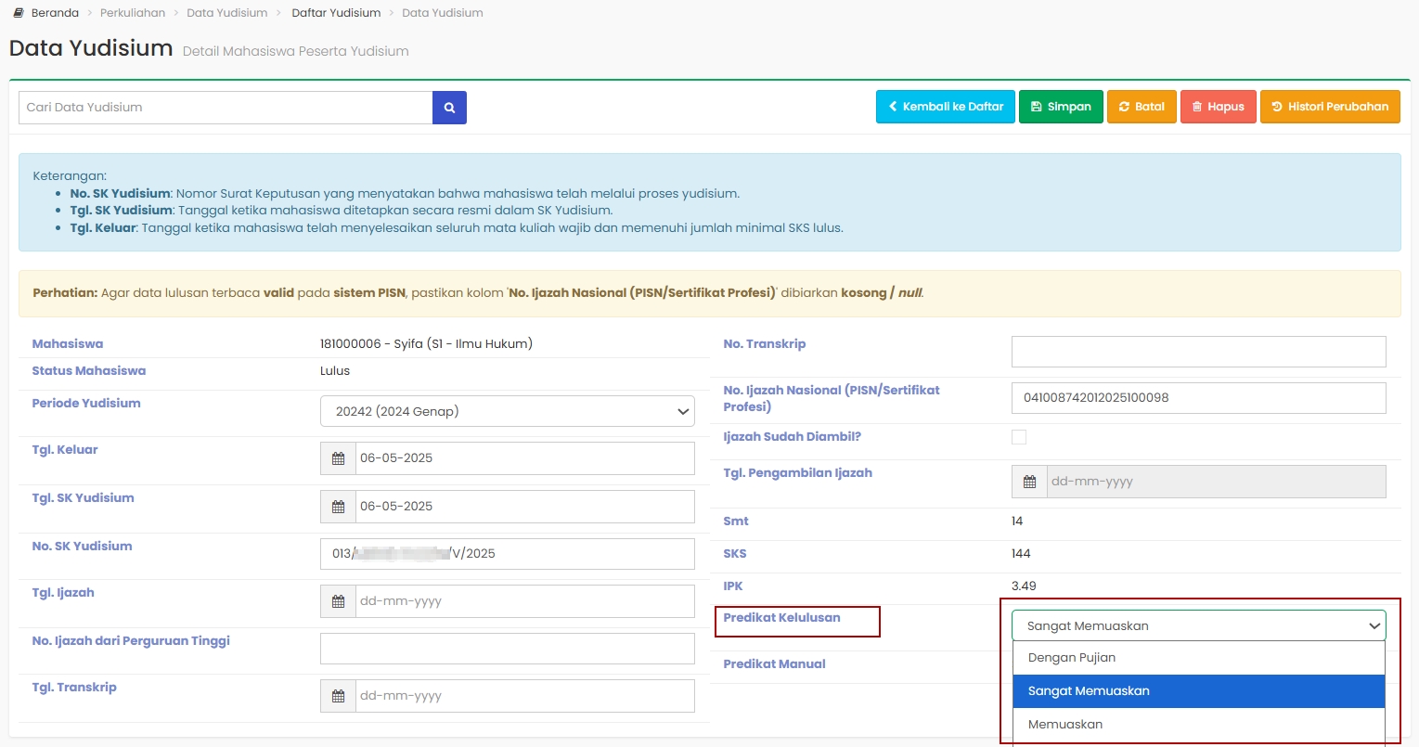Click the magnifier search icon button

(449, 108)
